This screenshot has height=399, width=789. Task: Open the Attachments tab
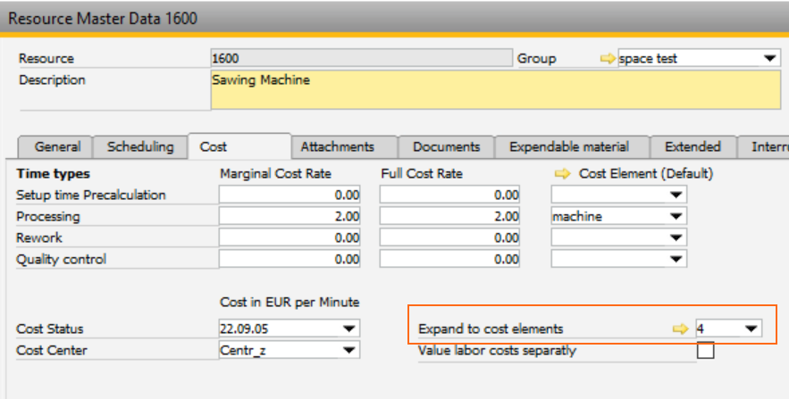(337, 147)
